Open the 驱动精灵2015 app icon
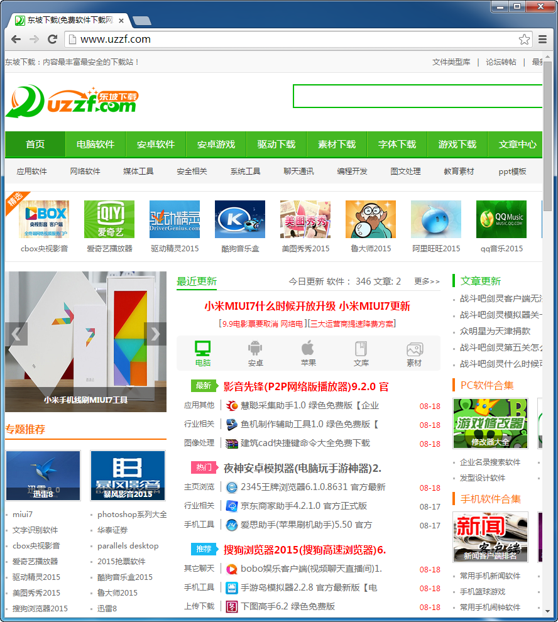 [175, 219]
